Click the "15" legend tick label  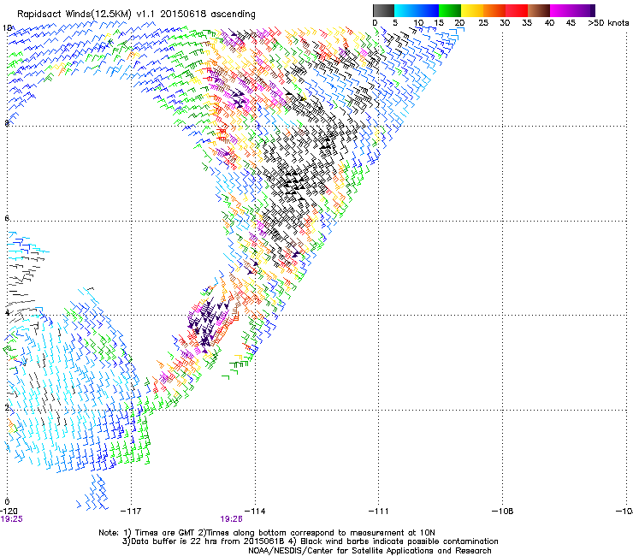tap(439, 22)
